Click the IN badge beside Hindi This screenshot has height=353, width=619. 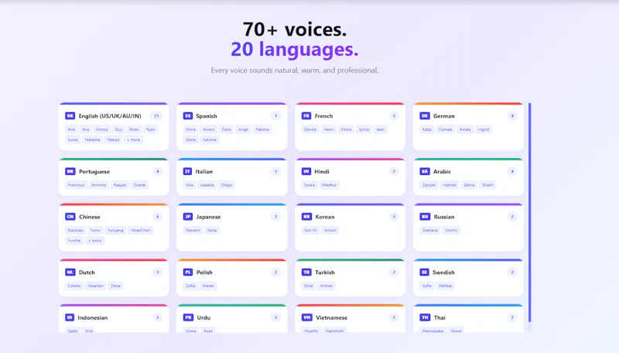pyautogui.click(x=306, y=171)
